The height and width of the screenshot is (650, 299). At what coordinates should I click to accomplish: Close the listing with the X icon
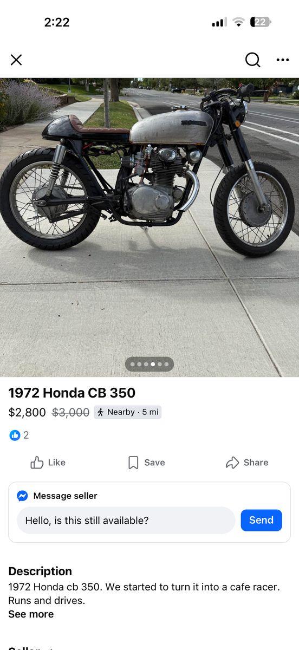click(x=16, y=60)
